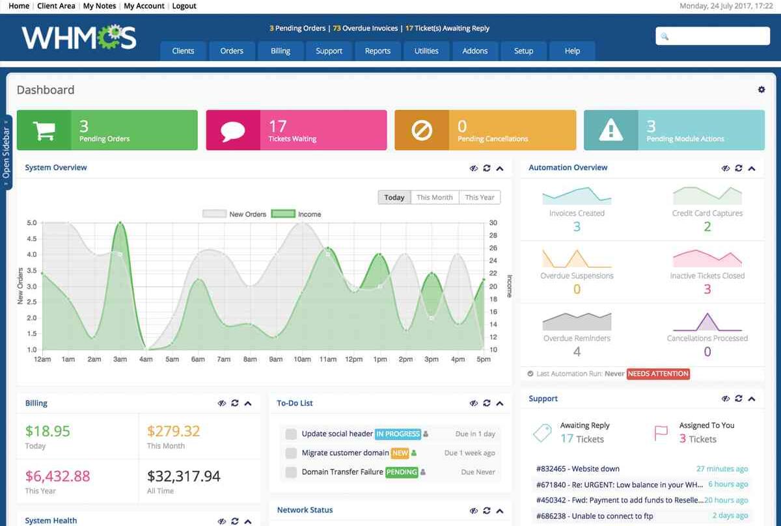781x526 pixels.
Task: Open ticket #832465 Website down
Action: coord(578,469)
